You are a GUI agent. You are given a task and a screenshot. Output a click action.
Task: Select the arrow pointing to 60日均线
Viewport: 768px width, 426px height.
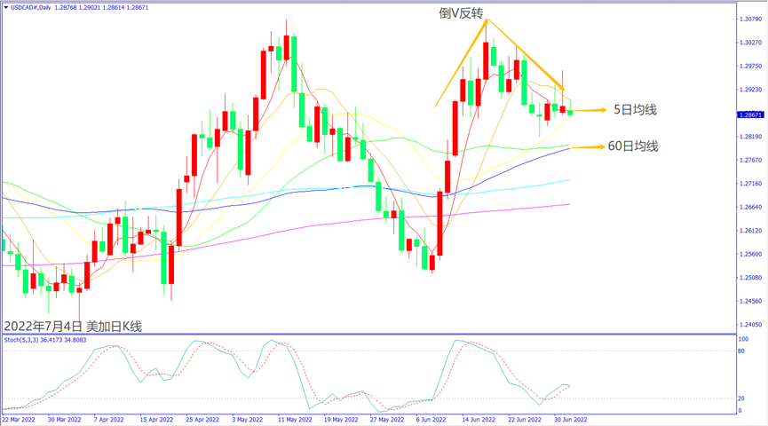point(588,146)
